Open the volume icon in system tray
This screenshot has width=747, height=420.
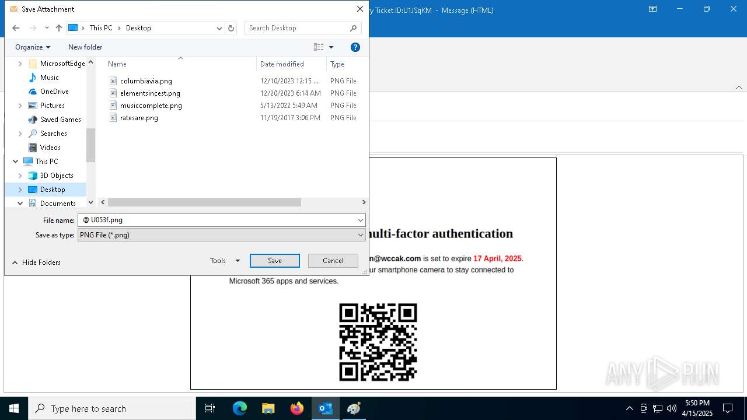pyautogui.click(x=672, y=408)
